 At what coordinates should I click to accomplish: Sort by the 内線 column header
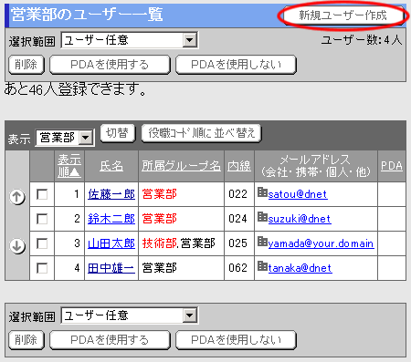239,166
